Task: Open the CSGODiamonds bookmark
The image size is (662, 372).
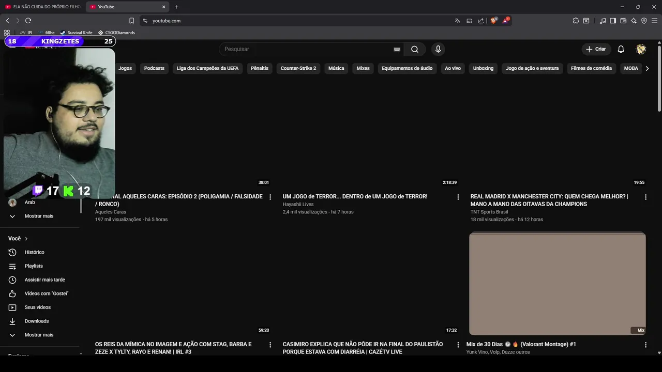Action: pyautogui.click(x=116, y=33)
